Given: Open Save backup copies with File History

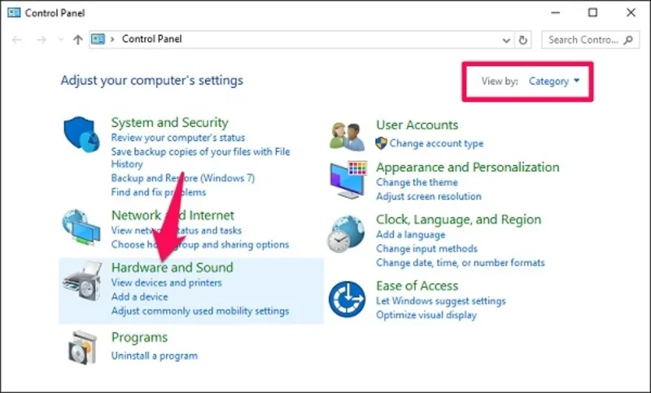Looking at the screenshot, I should pos(200,158).
